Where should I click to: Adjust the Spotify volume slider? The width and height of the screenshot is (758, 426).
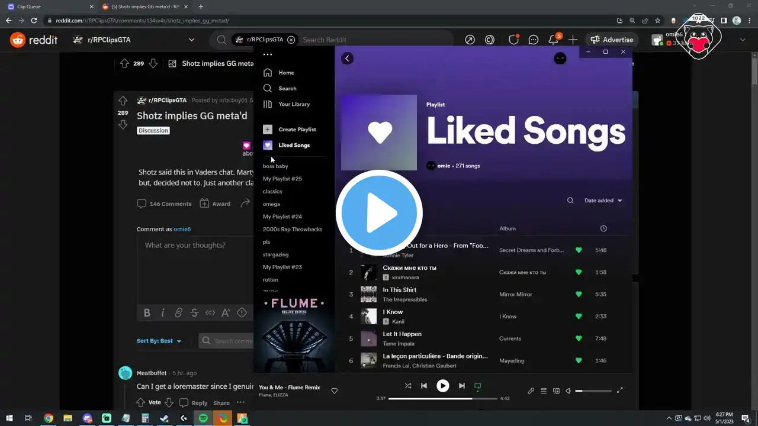[593, 390]
